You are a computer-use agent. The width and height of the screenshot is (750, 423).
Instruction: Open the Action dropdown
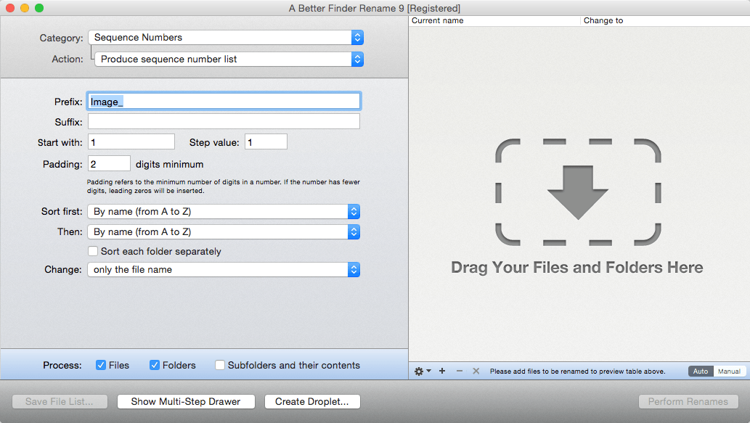[229, 59]
